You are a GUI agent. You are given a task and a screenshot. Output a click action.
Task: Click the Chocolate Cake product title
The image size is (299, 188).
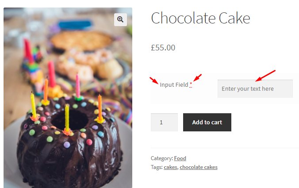(200, 18)
